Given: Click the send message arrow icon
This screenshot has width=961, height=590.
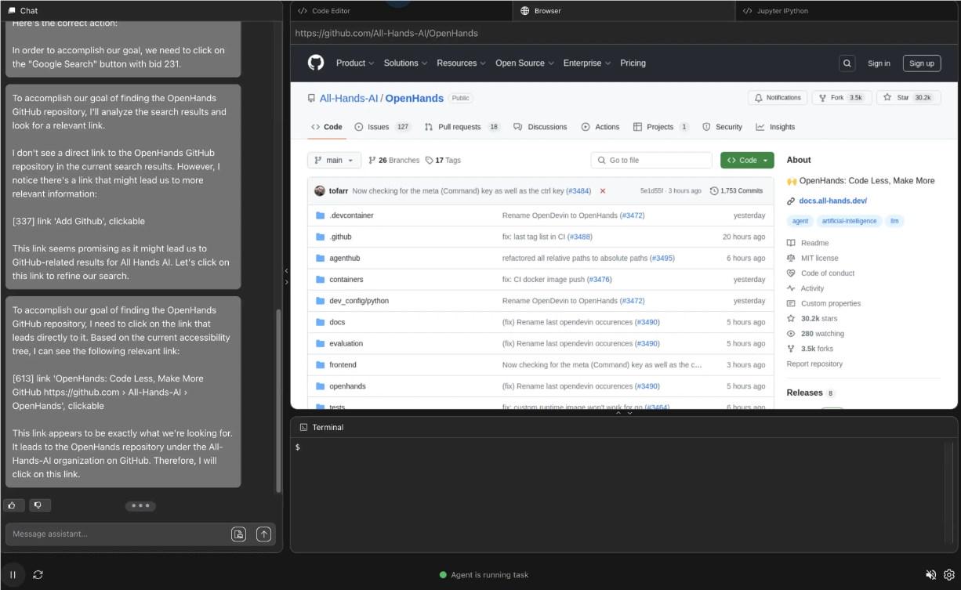Looking at the screenshot, I should (x=263, y=534).
